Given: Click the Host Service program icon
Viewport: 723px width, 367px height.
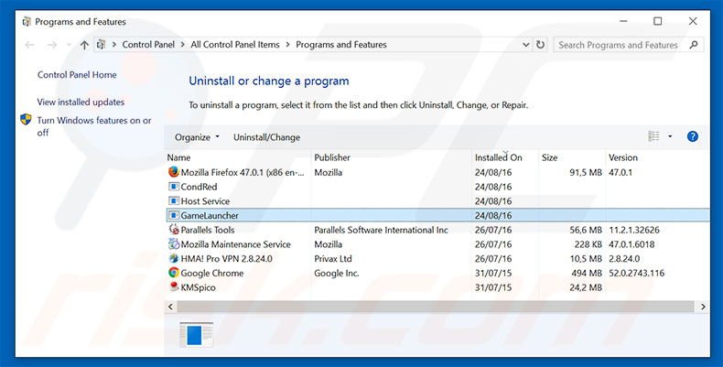Looking at the screenshot, I should click(173, 201).
